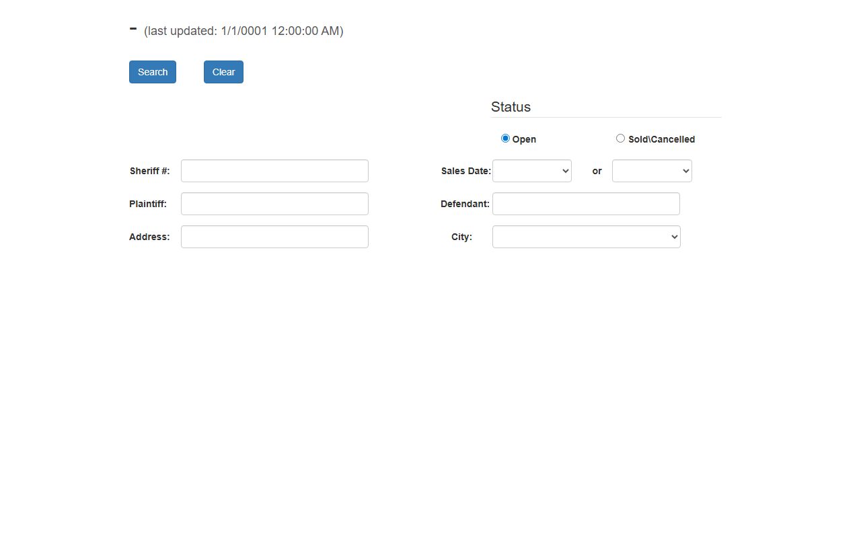This screenshot has width=861, height=538.
Task: Select the Open status radio button
Action: (505, 139)
